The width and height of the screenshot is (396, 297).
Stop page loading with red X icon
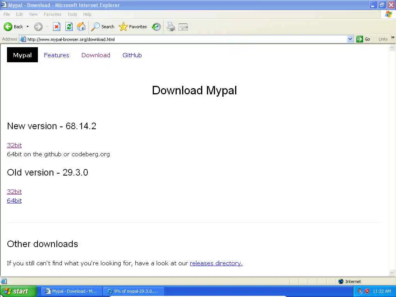pos(56,27)
